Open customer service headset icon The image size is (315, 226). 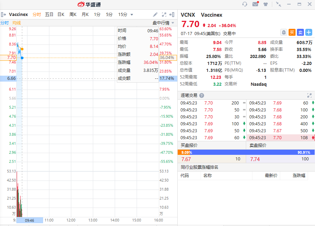[245, 4]
